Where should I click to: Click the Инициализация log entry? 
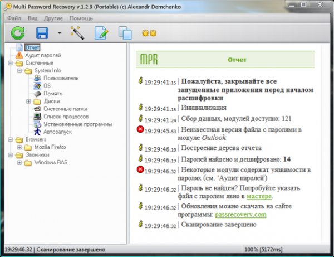(204, 108)
